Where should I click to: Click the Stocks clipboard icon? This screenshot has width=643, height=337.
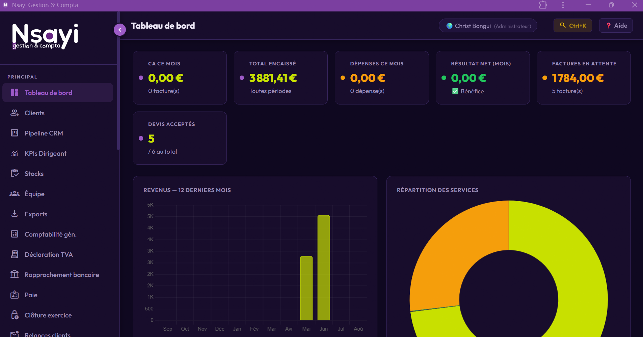point(15,173)
